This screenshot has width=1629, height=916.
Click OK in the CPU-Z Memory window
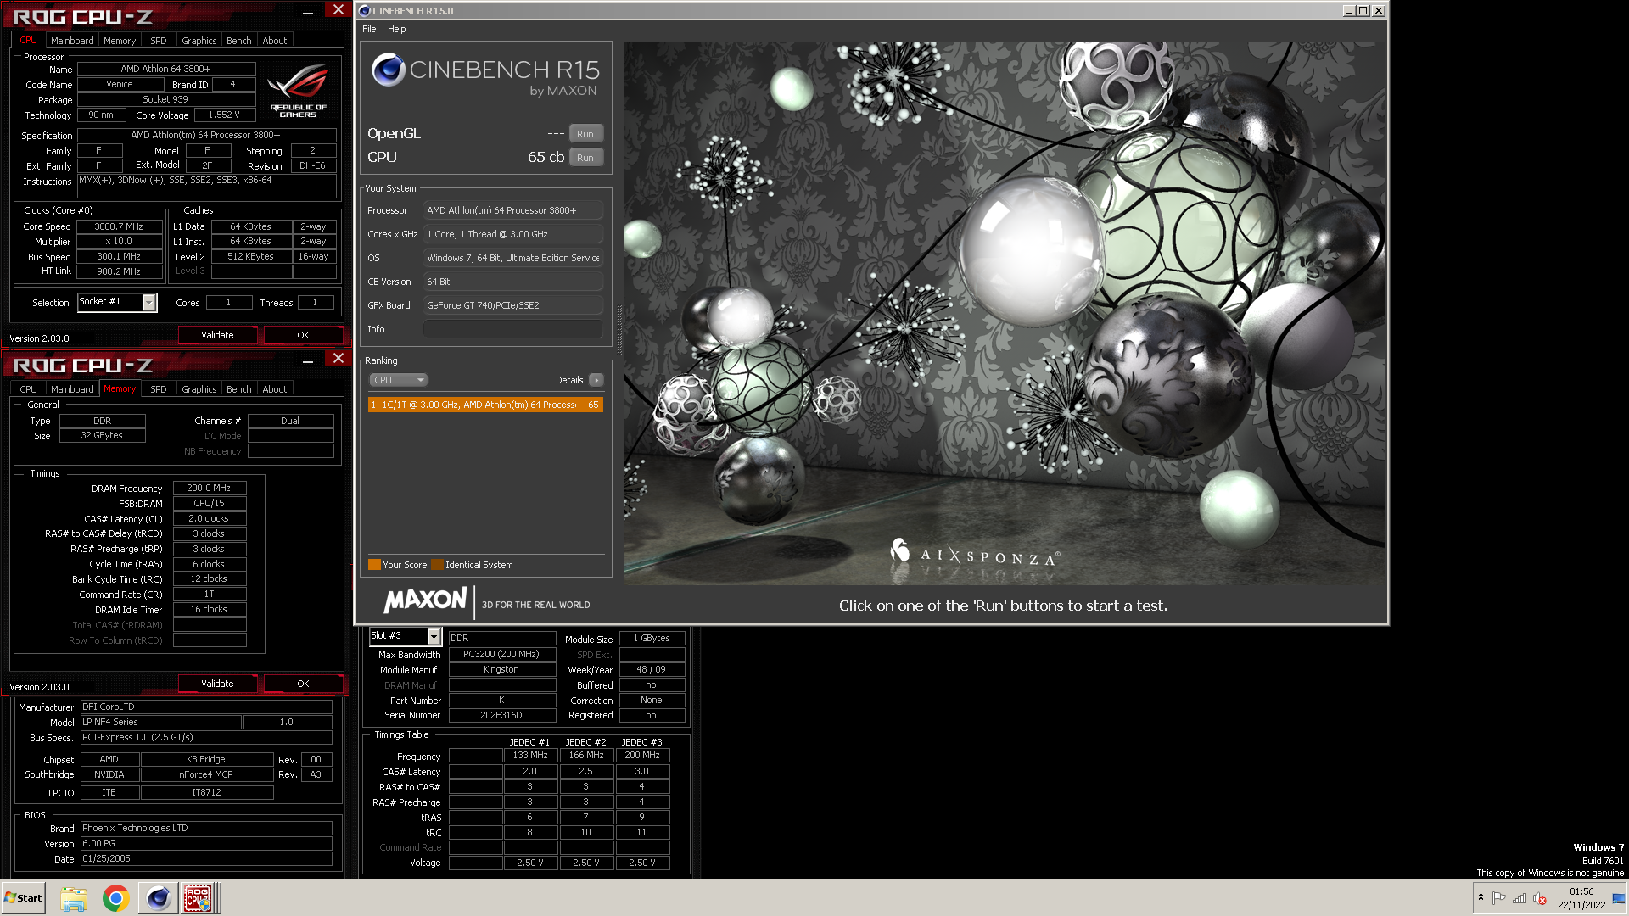point(303,684)
